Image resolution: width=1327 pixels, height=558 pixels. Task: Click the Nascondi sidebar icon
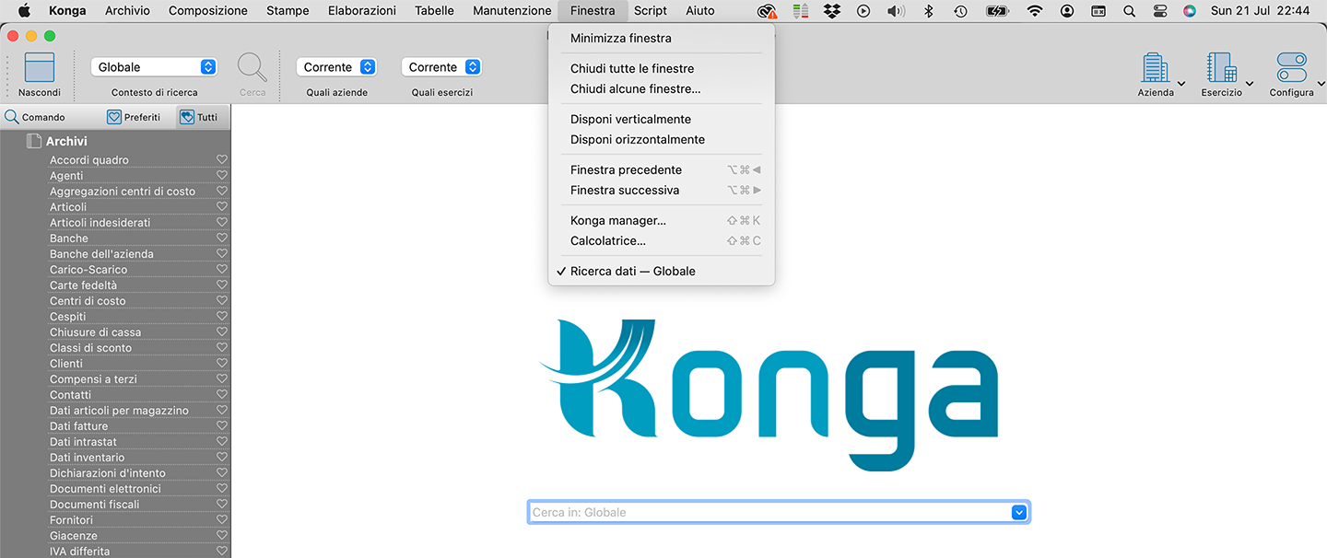(39, 68)
